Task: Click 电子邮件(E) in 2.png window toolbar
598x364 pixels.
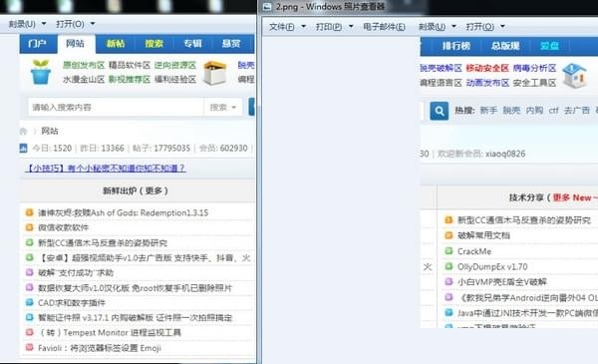Action: tap(384, 27)
